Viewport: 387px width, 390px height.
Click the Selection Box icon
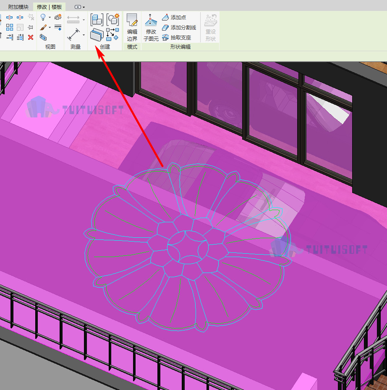pyautogui.click(x=43, y=37)
